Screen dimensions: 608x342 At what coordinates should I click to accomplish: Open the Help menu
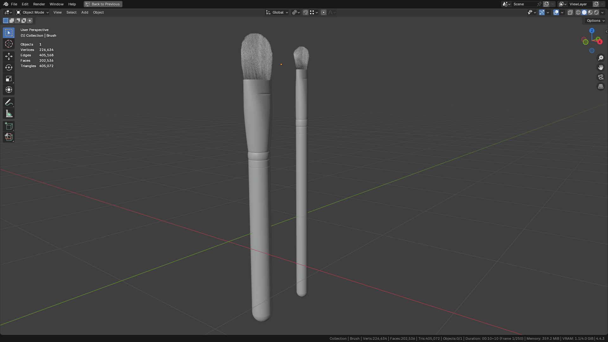coord(72,4)
